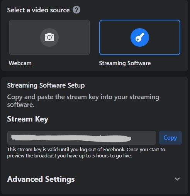Viewport: 190px width, 196px height.
Task: Click the Webcam label
Action: coord(20,63)
